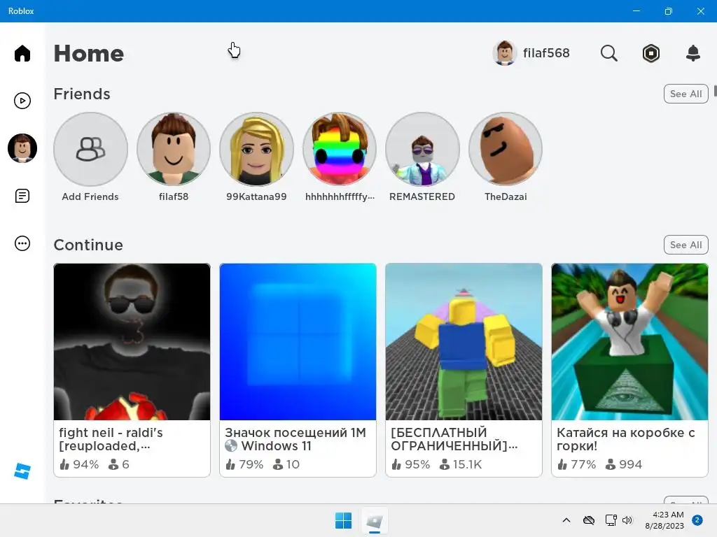The height and width of the screenshot is (537, 717).
Task: Open the rainbow-faced hhhhhhhfffffy friend avatar
Action: (x=340, y=150)
